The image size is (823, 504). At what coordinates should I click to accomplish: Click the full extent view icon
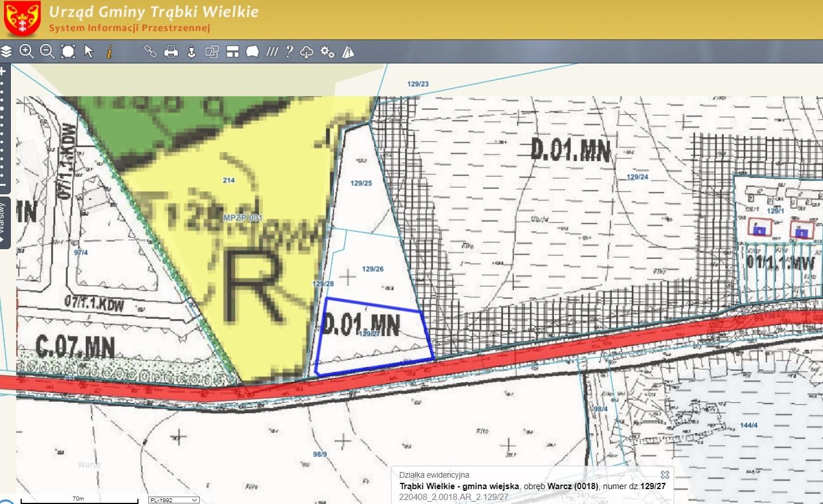point(68,51)
